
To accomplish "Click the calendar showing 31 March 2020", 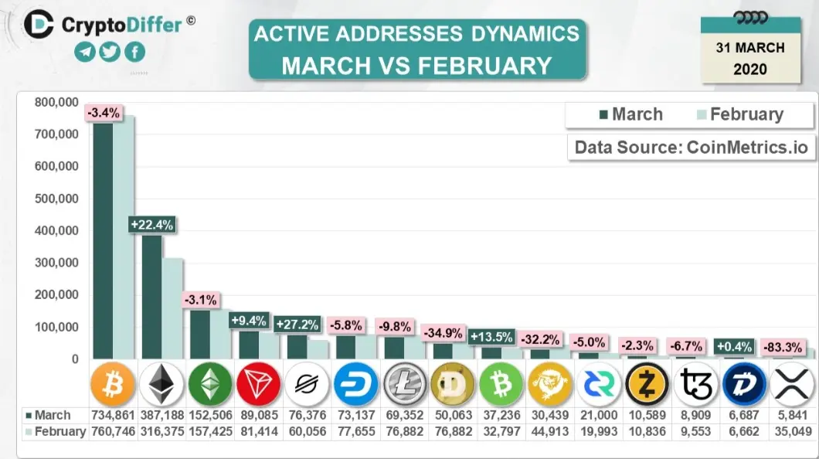I will pyautogui.click(x=750, y=47).
